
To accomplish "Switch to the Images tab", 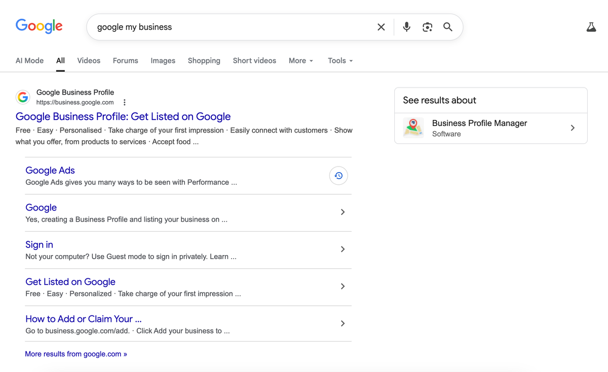I will click(x=163, y=60).
